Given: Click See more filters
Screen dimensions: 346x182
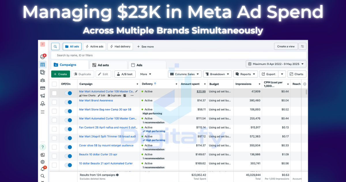Looking at the screenshot, I should point(145,47).
